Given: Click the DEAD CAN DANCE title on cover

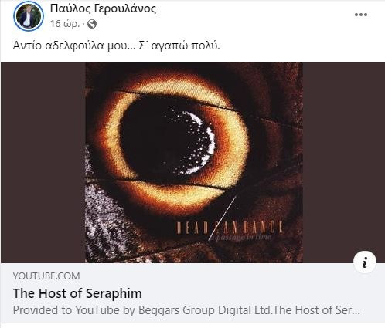Looking at the screenshot, I should click(229, 227).
